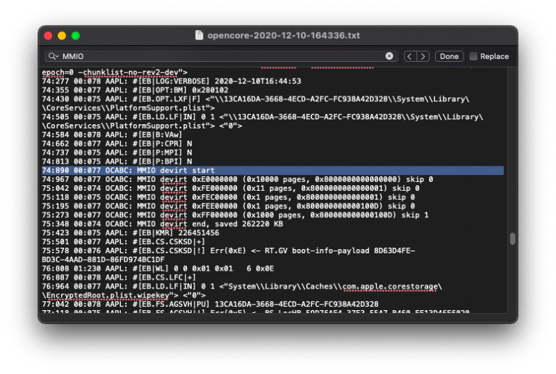The height and width of the screenshot is (374, 556).
Task: Click the line with MMIO devirt 0xE0000000
Action: click(x=237, y=179)
